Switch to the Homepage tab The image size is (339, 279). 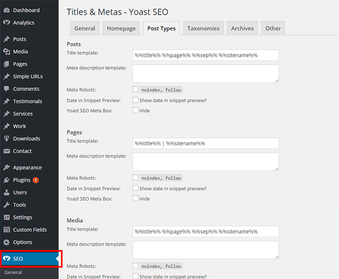coord(121,28)
